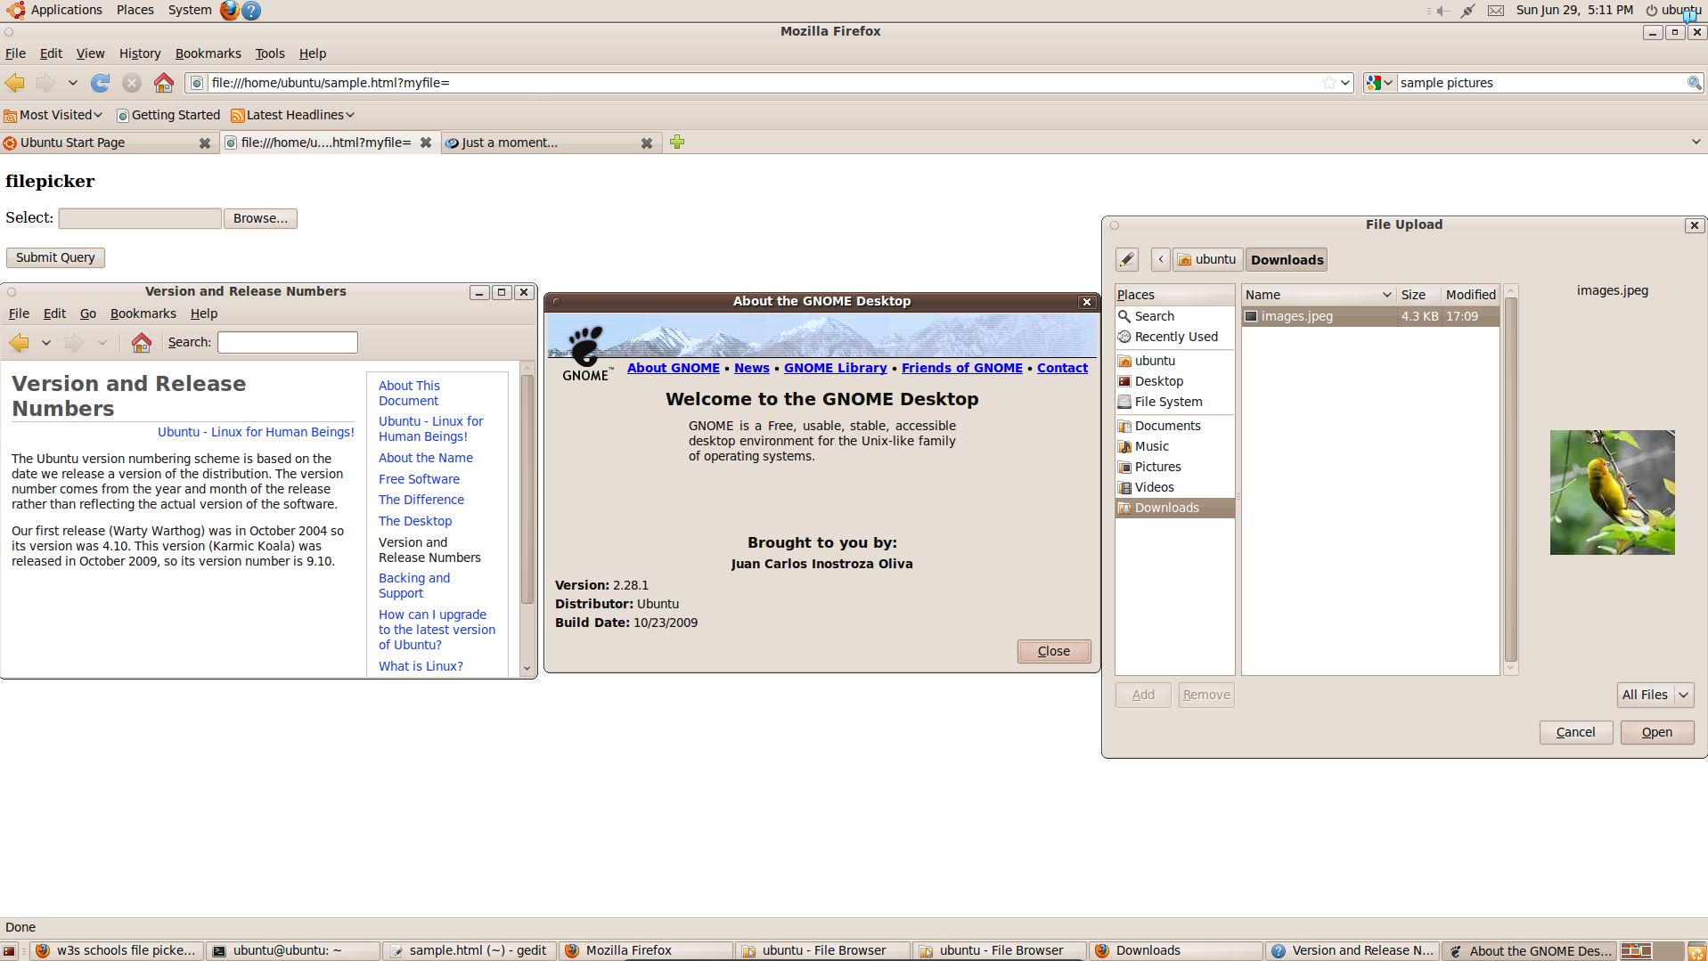Expand Latest Headlines feed dropdown

tap(350, 115)
